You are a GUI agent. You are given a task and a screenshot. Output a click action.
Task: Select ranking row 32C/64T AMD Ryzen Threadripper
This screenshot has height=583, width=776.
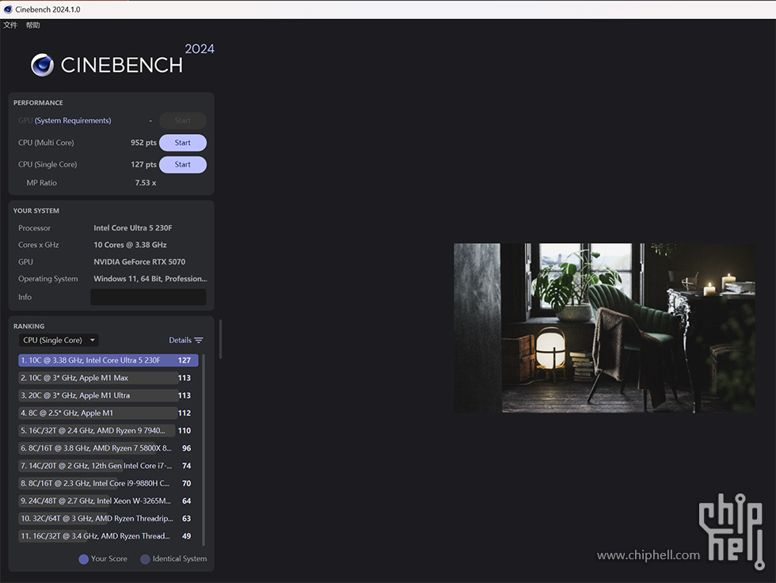click(108, 519)
